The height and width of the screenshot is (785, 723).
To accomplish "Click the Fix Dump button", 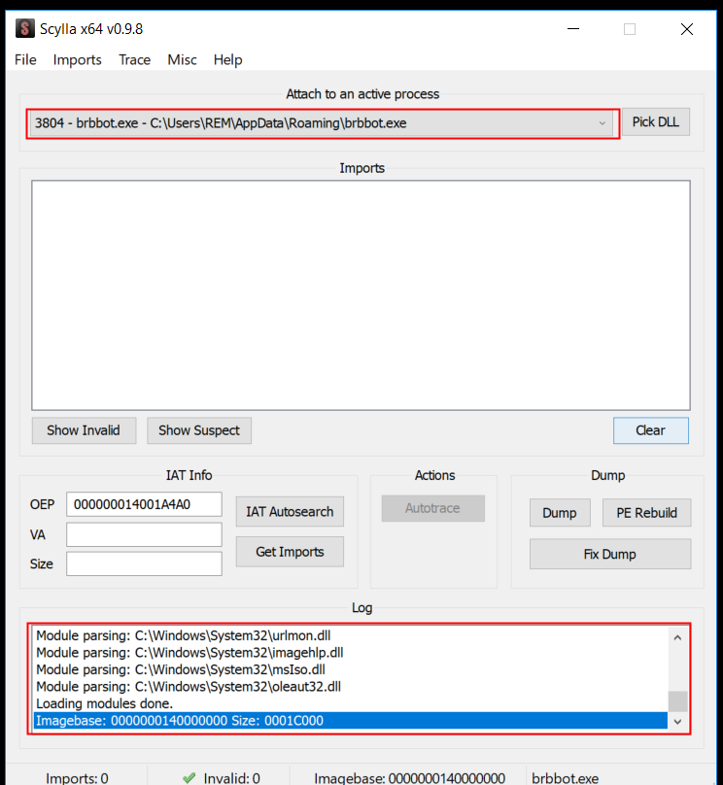I will pos(610,554).
